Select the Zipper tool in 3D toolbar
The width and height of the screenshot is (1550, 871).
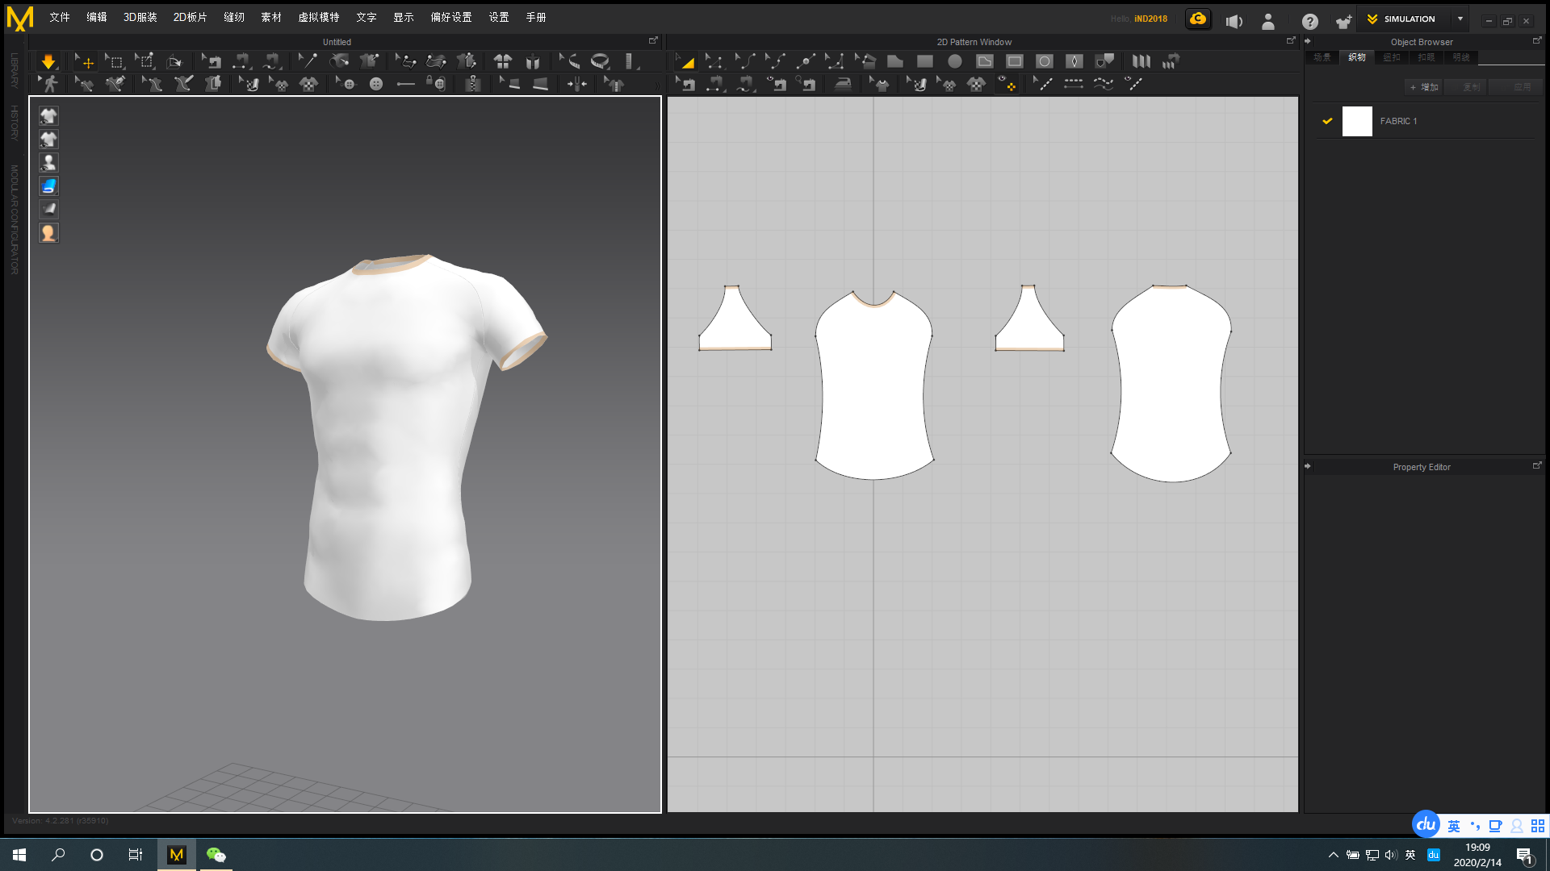[472, 83]
